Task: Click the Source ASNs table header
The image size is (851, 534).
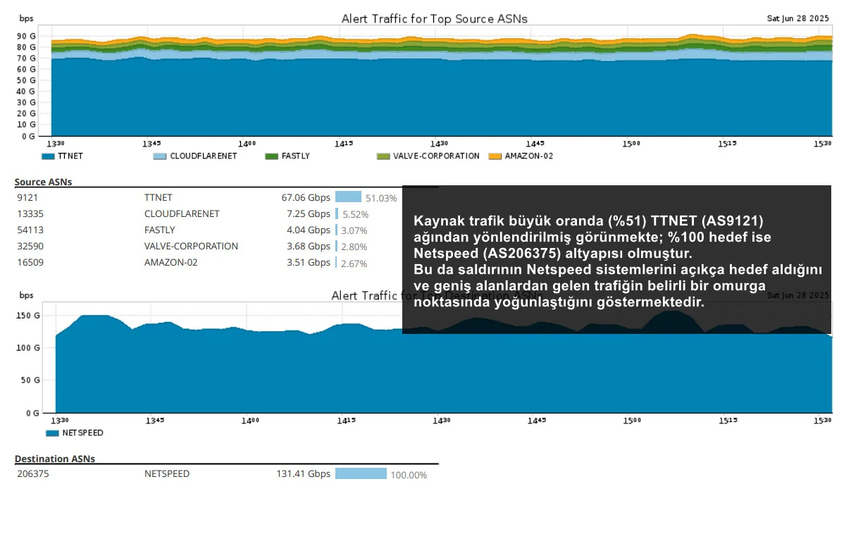Action: pos(43,182)
